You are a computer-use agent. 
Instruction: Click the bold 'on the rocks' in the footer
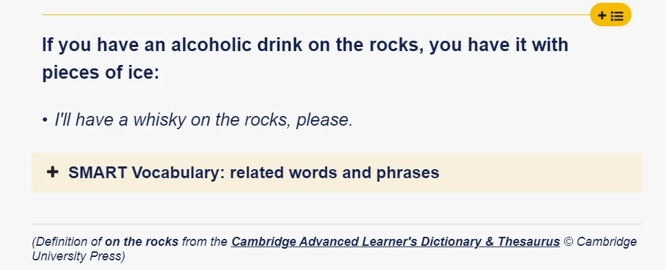tap(141, 242)
